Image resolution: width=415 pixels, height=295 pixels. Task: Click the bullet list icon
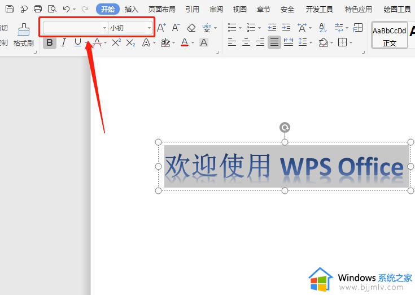[232, 28]
